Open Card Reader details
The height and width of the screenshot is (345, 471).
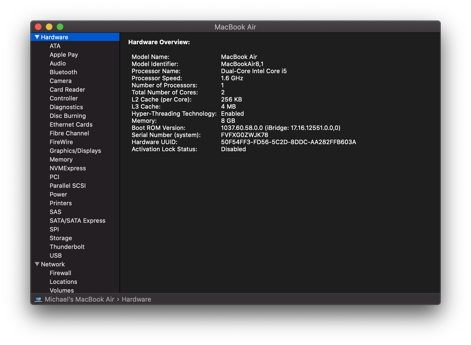tap(67, 90)
